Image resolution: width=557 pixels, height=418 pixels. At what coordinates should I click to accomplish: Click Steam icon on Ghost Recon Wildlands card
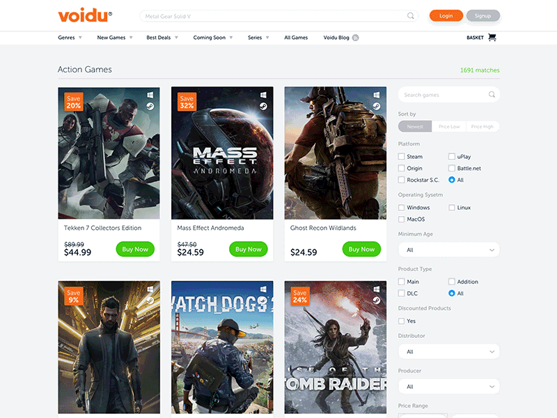pyautogui.click(x=377, y=107)
